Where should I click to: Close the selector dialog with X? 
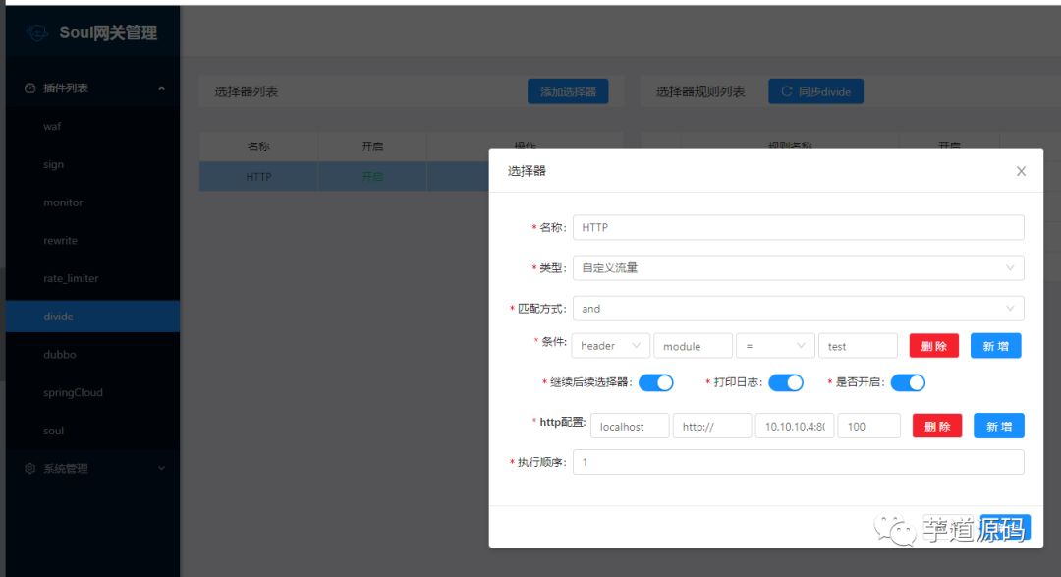pyautogui.click(x=1021, y=171)
